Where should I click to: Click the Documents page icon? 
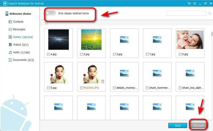tap(10, 60)
